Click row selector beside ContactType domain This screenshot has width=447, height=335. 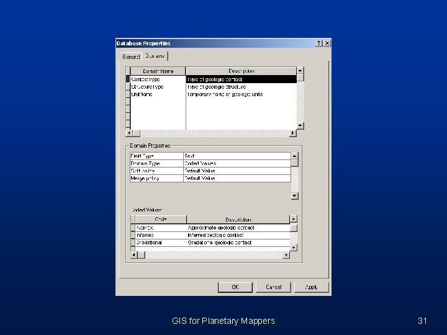pos(128,79)
